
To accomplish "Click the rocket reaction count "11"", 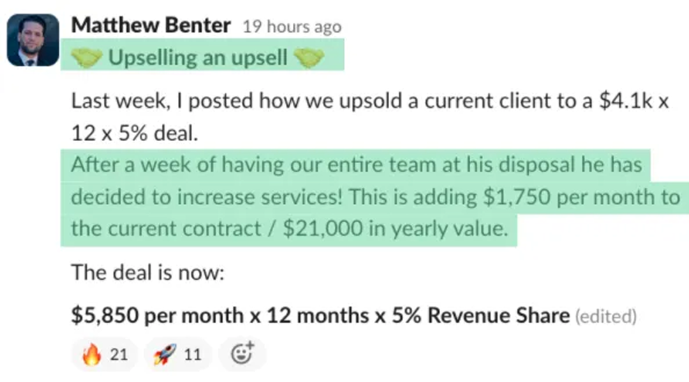I will (x=192, y=355).
